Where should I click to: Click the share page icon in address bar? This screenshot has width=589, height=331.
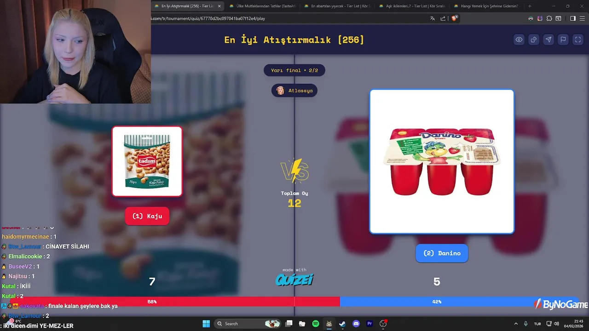click(443, 18)
